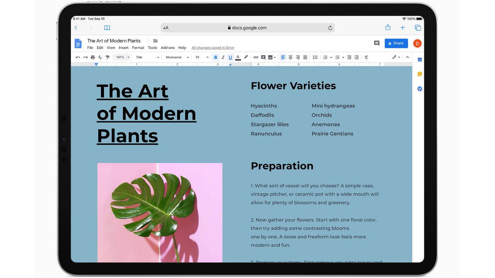Screen dimensions: 495x278
Task: Toggle bold formatting
Action: pyautogui.click(x=215, y=57)
